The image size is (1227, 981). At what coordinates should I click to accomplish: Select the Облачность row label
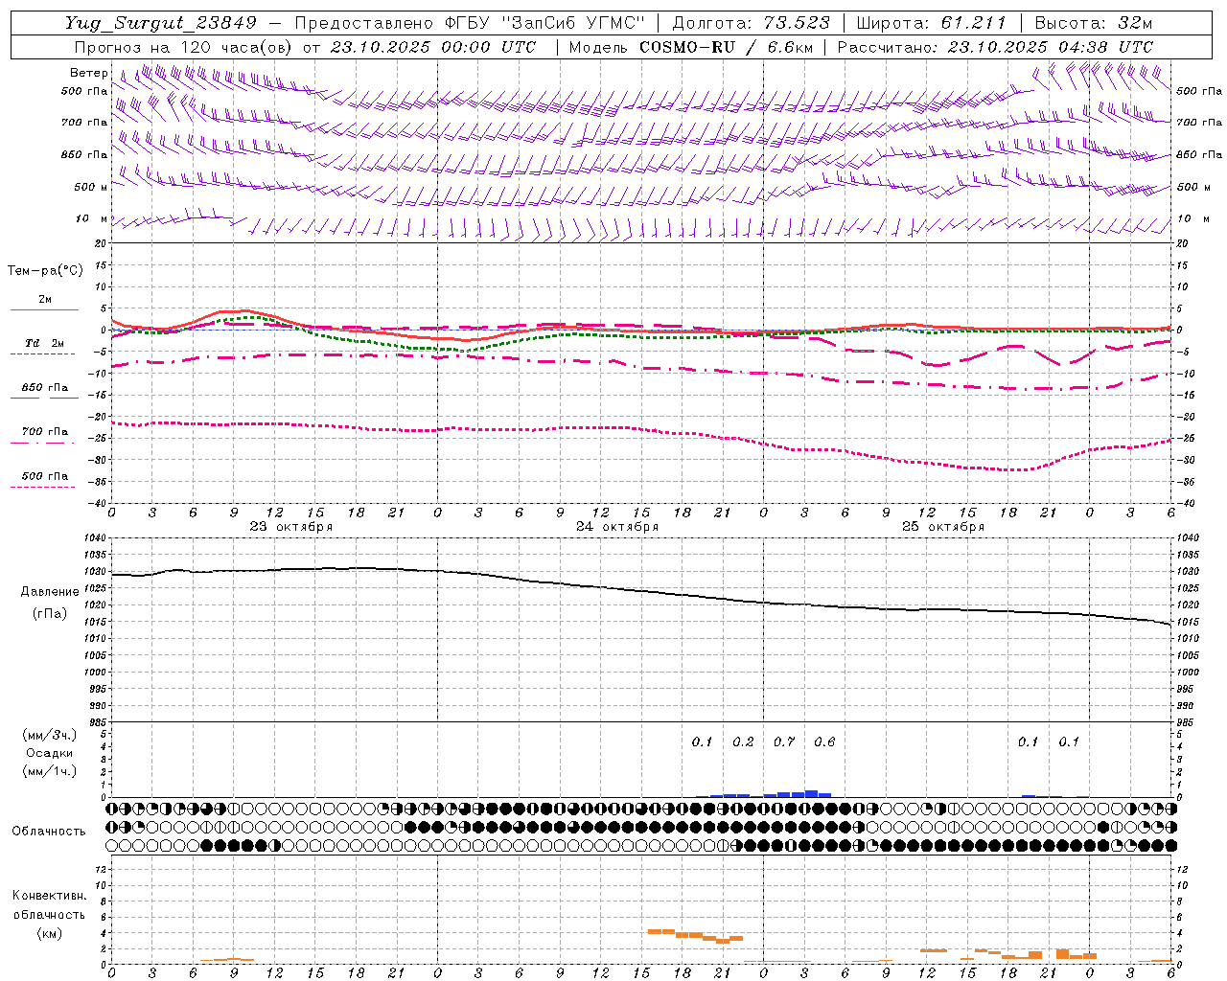tap(49, 832)
